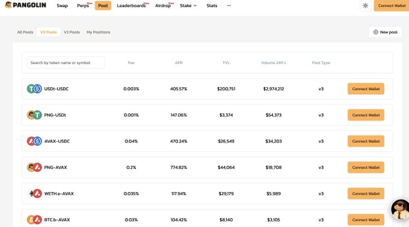Go to the Airdrop page
Viewport: 409px width, 227px height.
(163, 6)
